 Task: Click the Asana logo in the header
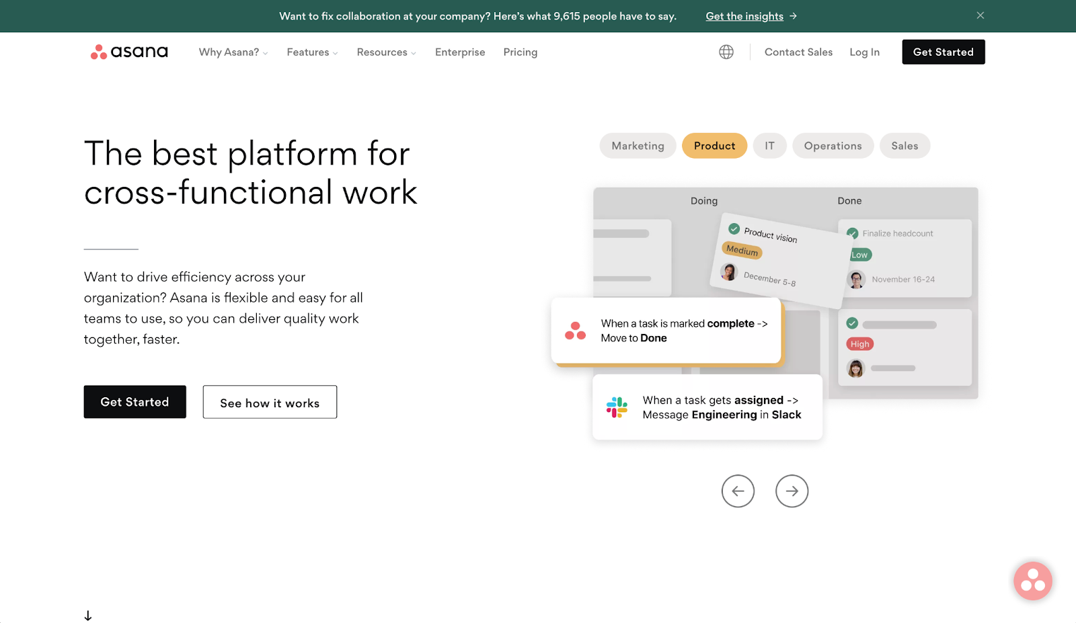[129, 52]
